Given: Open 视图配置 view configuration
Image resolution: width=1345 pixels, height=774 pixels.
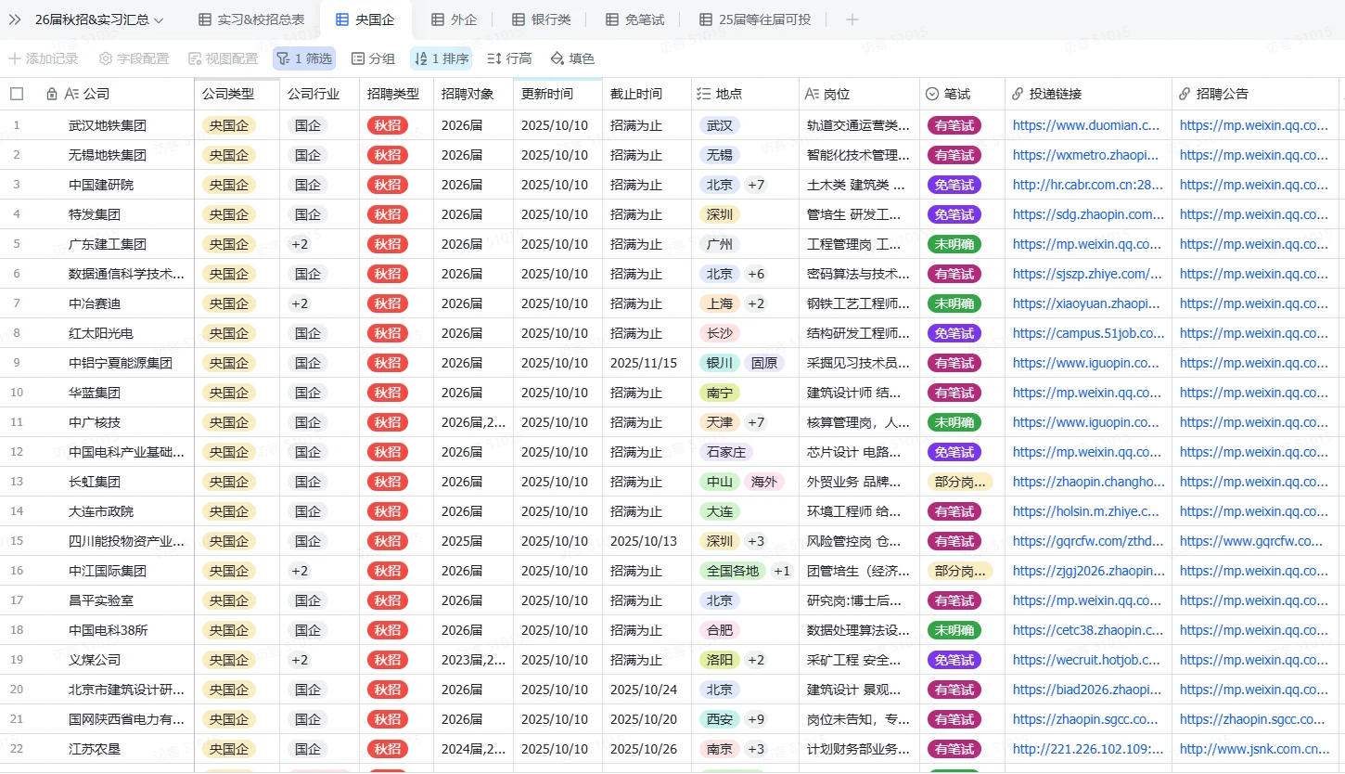Looking at the screenshot, I should point(223,58).
